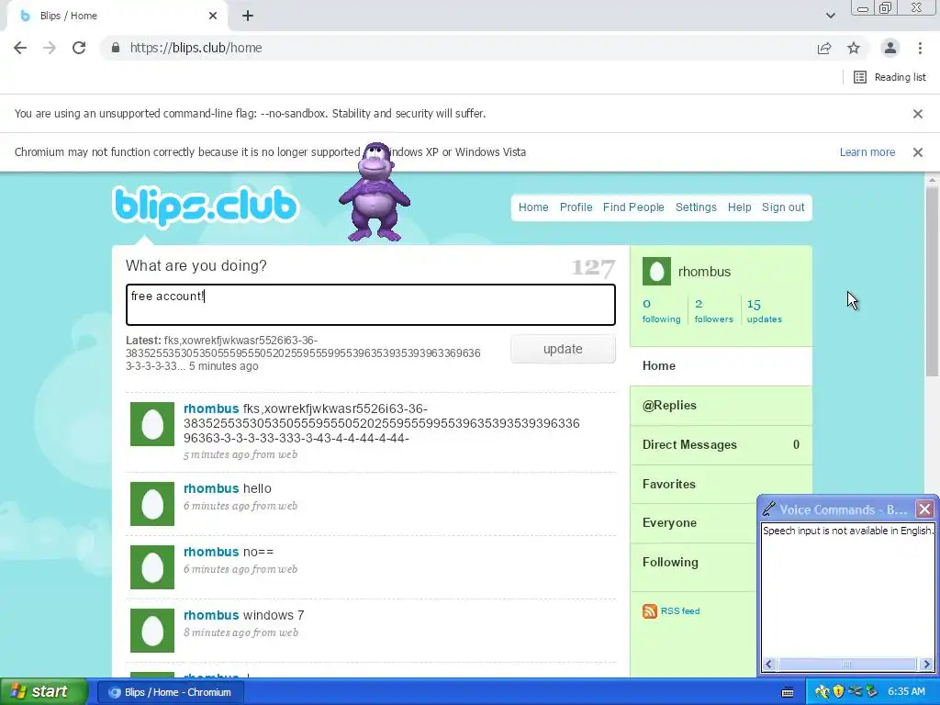Viewport: 940px width, 705px height.
Task: Dismiss the unsupported Windows XP warning bar
Action: coord(917,152)
